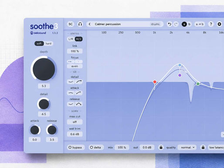The image size is (224, 168).
Task: Edit the link 100 % field
Action: tap(75, 51)
